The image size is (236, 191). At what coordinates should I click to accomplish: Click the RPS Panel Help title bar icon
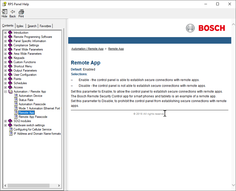(4, 4)
